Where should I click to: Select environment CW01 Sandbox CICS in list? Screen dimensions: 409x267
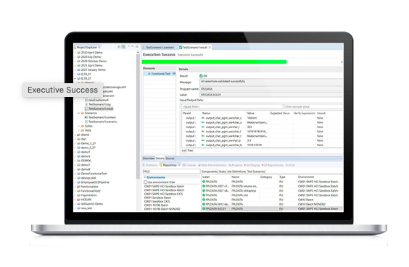click(x=157, y=201)
